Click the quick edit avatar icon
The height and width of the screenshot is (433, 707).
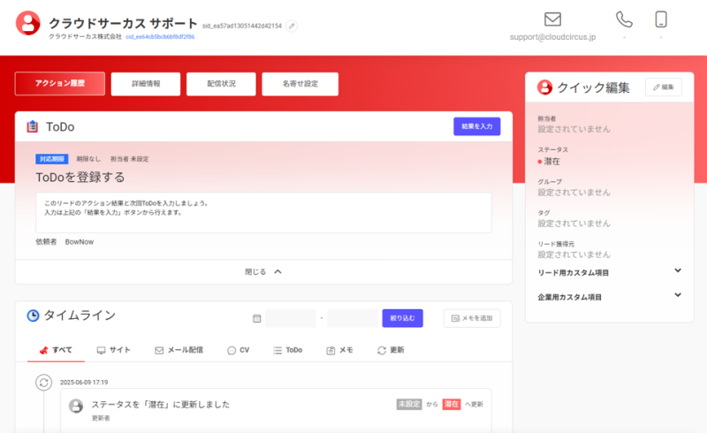544,87
